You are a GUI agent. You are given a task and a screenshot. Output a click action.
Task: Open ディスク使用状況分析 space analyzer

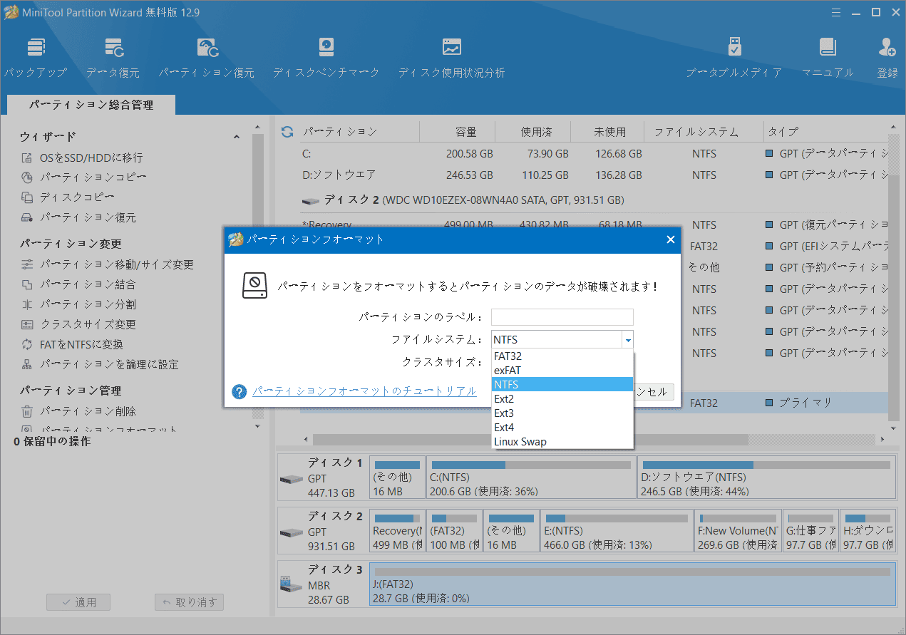coord(451,57)
